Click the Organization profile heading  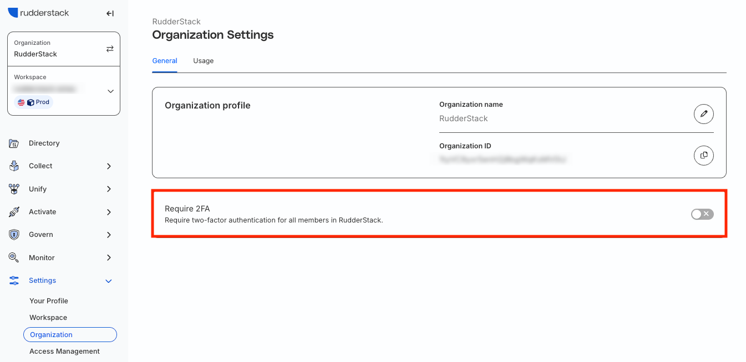click(207, 105)
